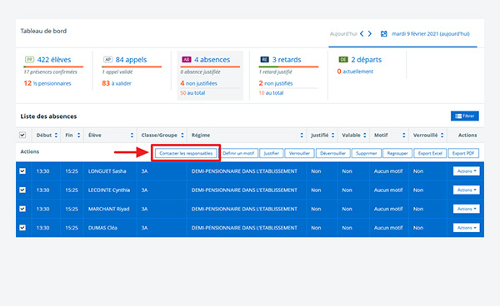Click the AP badge next to 84 appels

pyautogui.click(x=108, y=60)
